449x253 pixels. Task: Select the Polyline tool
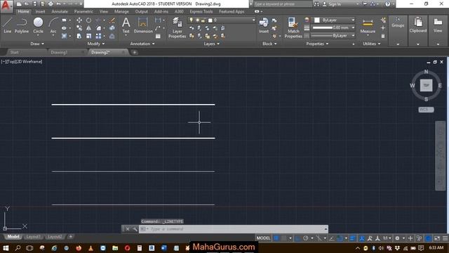[x=22, y=25]
